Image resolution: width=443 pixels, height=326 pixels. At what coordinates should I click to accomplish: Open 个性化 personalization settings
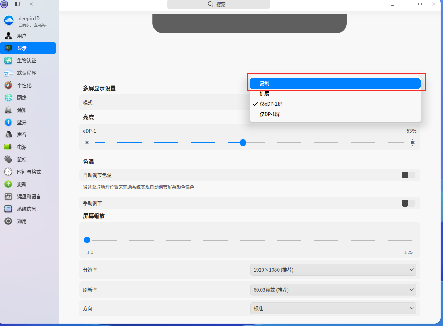point(28,85)
